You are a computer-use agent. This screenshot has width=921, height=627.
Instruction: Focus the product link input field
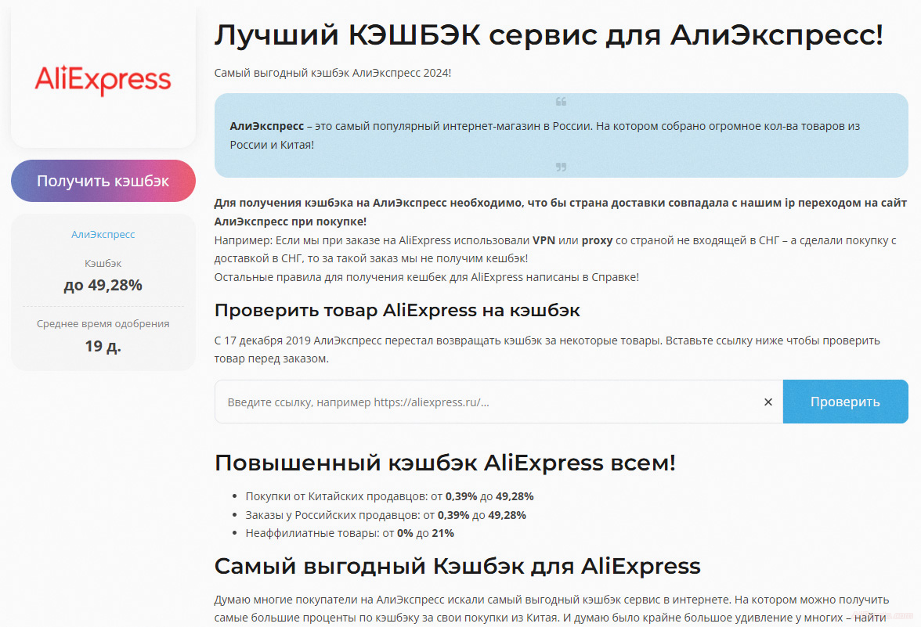486,402
